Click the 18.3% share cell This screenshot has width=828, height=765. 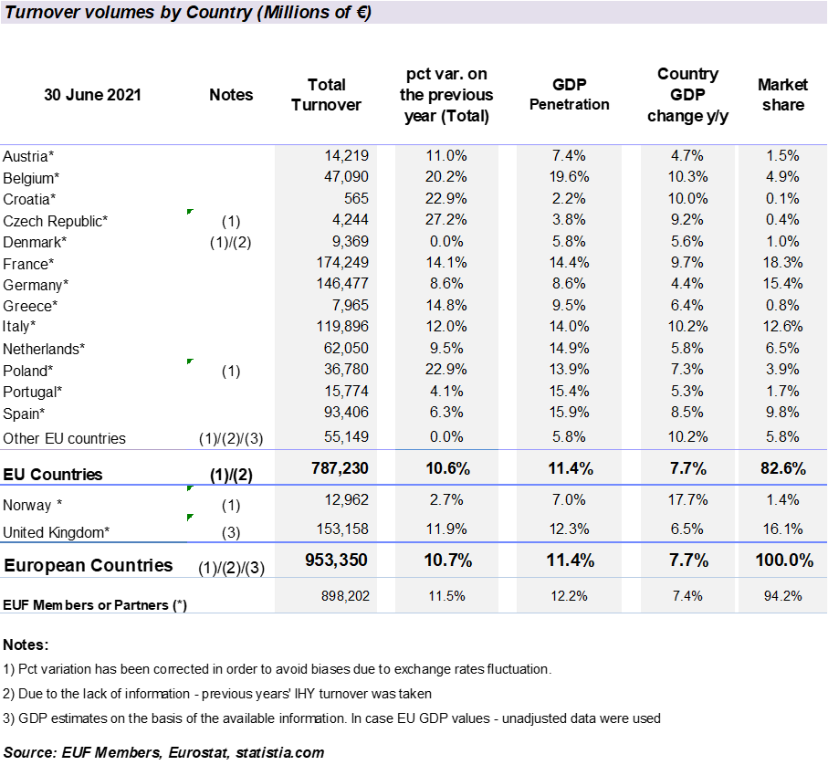[x=782, y=263]
